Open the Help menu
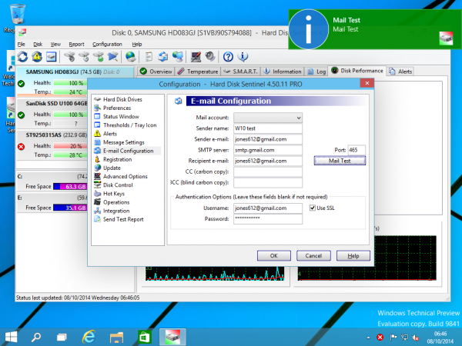This screenshot has width=462, height=346. click(137, 44)
